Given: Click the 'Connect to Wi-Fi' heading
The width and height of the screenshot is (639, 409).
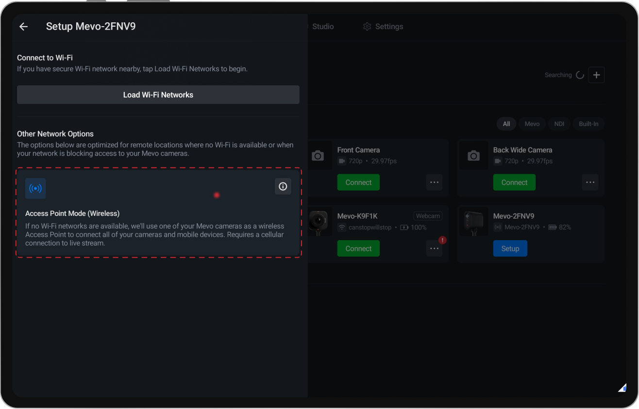Looking at the screenshot, I should 45,58.
